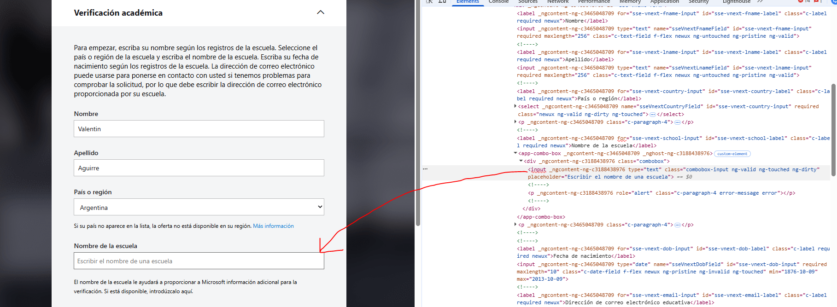Click the Verificación académica heading
This screenshot has height=307, width=837.
[x=118, y=12]
